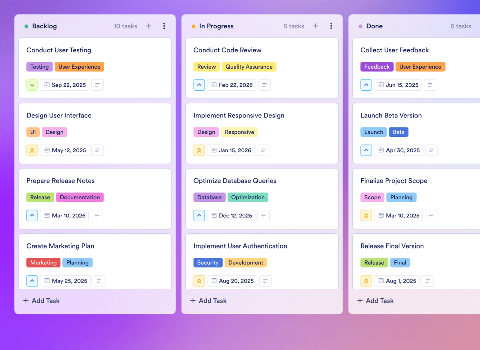Toggle the high priority marker on Design User Interface
The width and height of the screenshot is (480, 350).
click(x=32, y=150)
